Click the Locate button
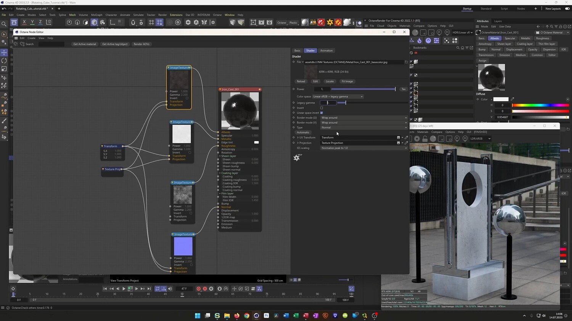572x321 pixels. [x=330, y=81]
